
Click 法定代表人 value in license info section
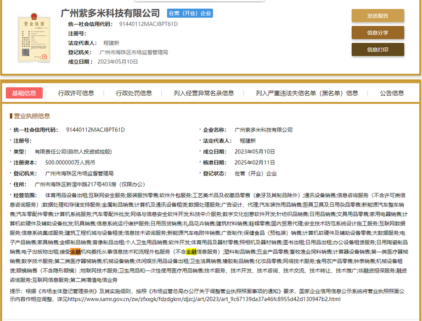(247, 141)
